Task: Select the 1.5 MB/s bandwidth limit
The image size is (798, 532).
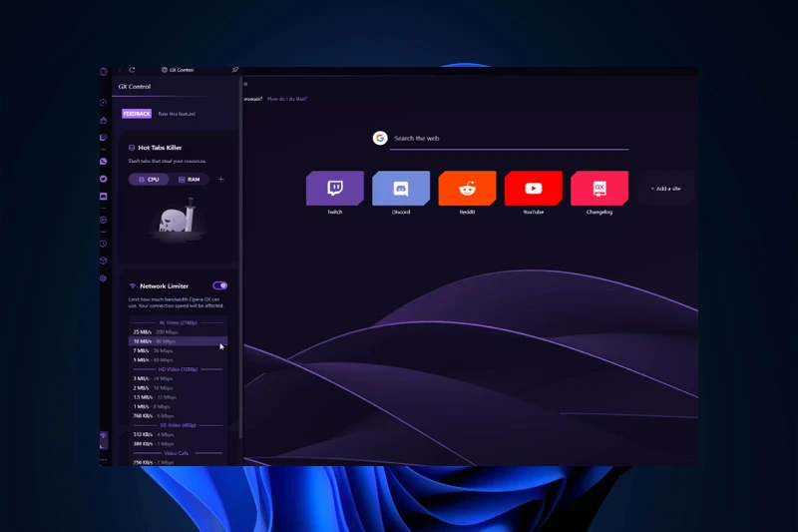Action: tap(179, 397)
